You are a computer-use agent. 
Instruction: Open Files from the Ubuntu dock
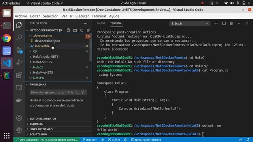click(7, 13)
